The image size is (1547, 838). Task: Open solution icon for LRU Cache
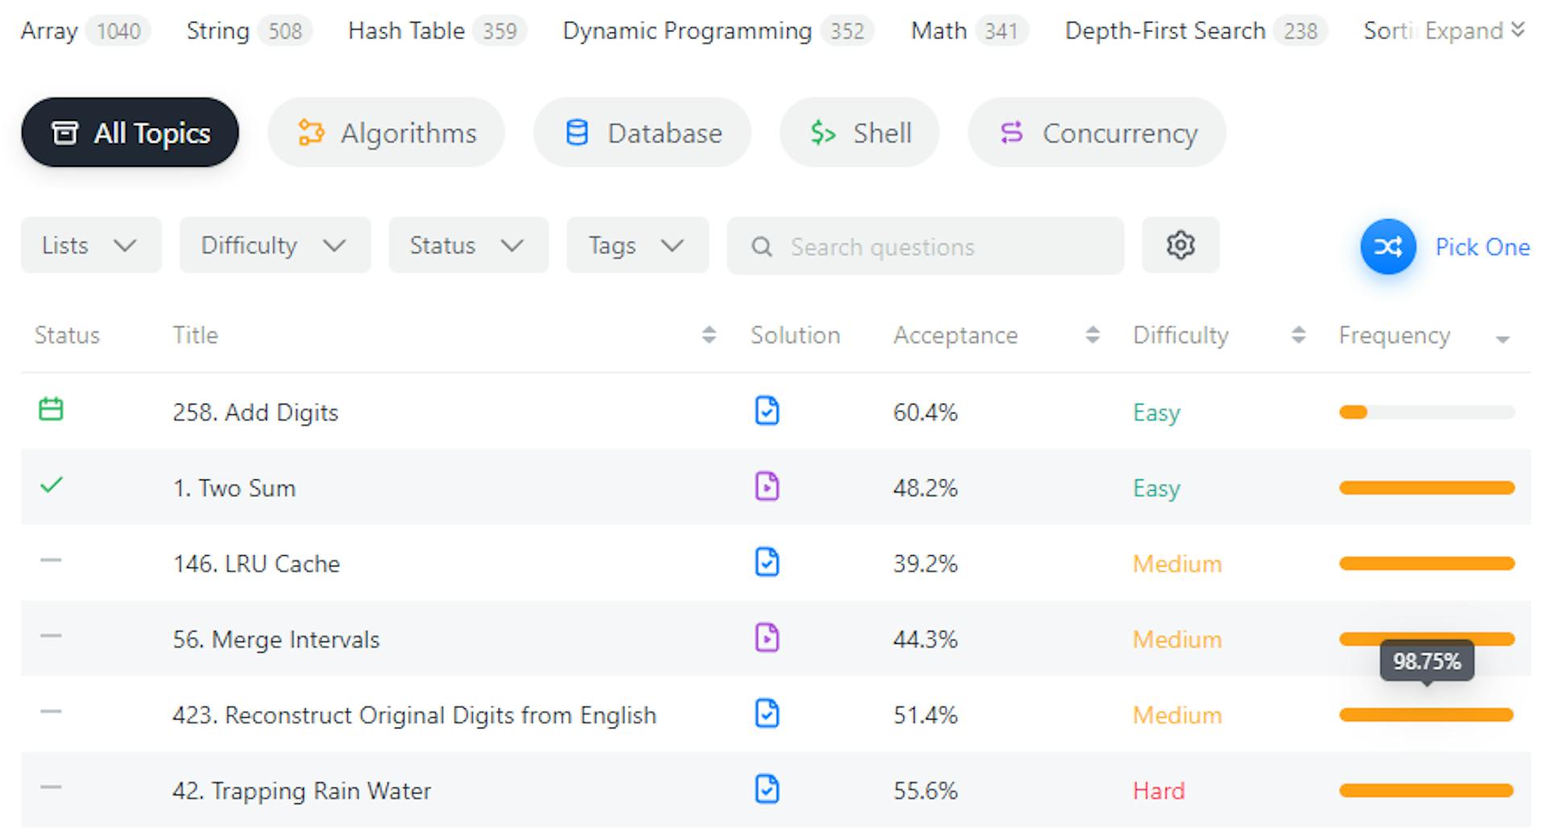pos(766,562)
